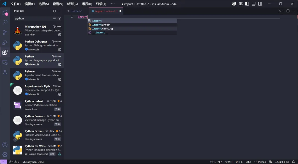Choose ImportWarning autocomplete suggestion

132,28
